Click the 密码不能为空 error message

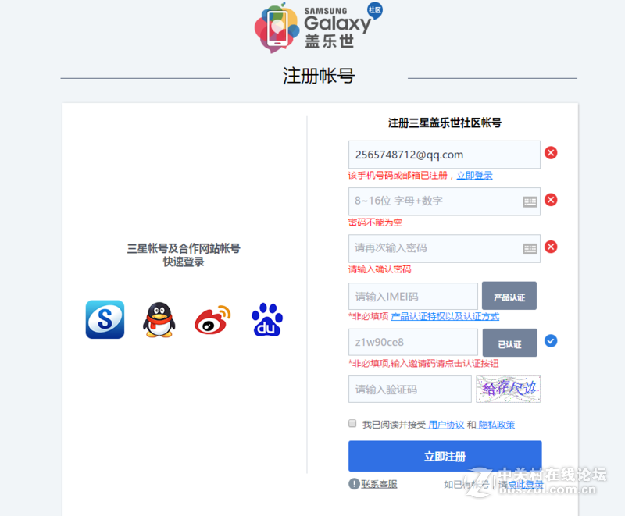point(375,222)
